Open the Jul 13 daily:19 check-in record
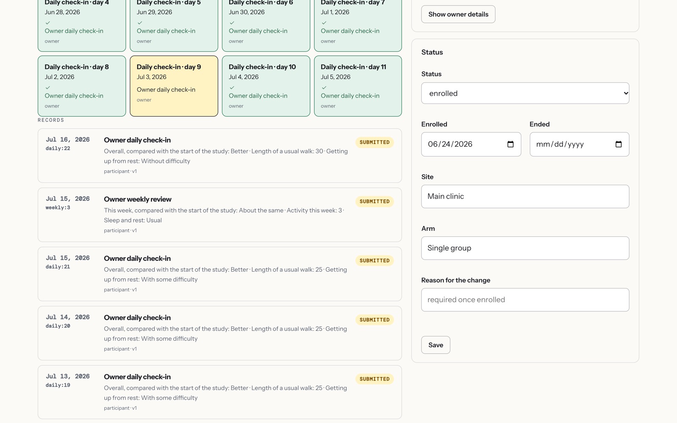Image resolution: width=677 pixels, height=423 pixels. click(220, 392)
